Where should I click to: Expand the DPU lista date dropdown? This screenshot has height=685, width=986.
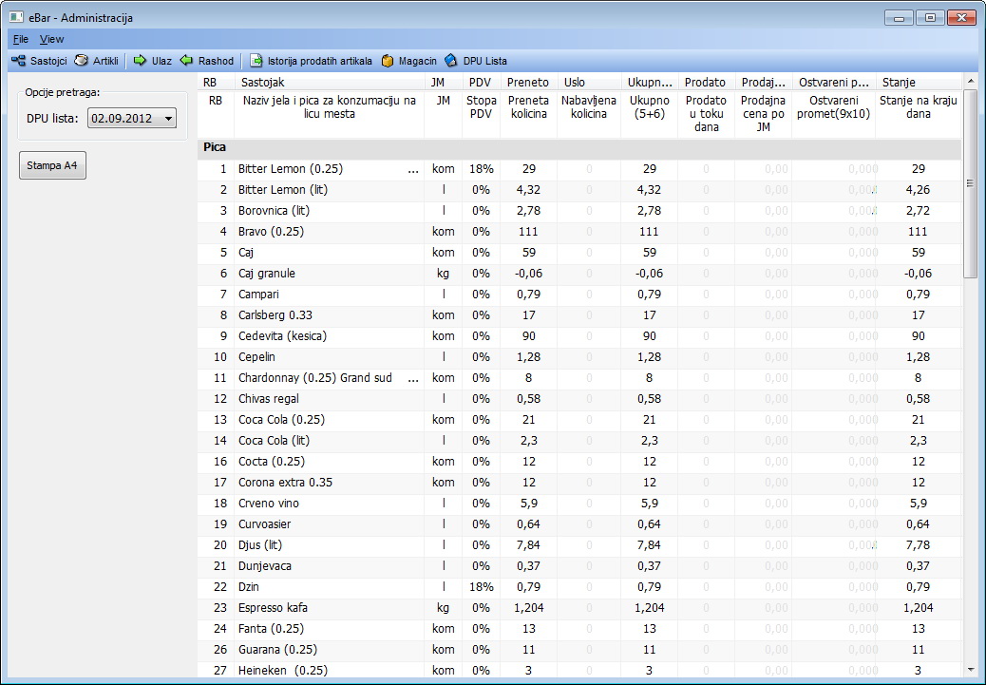(x=168, y=119)
